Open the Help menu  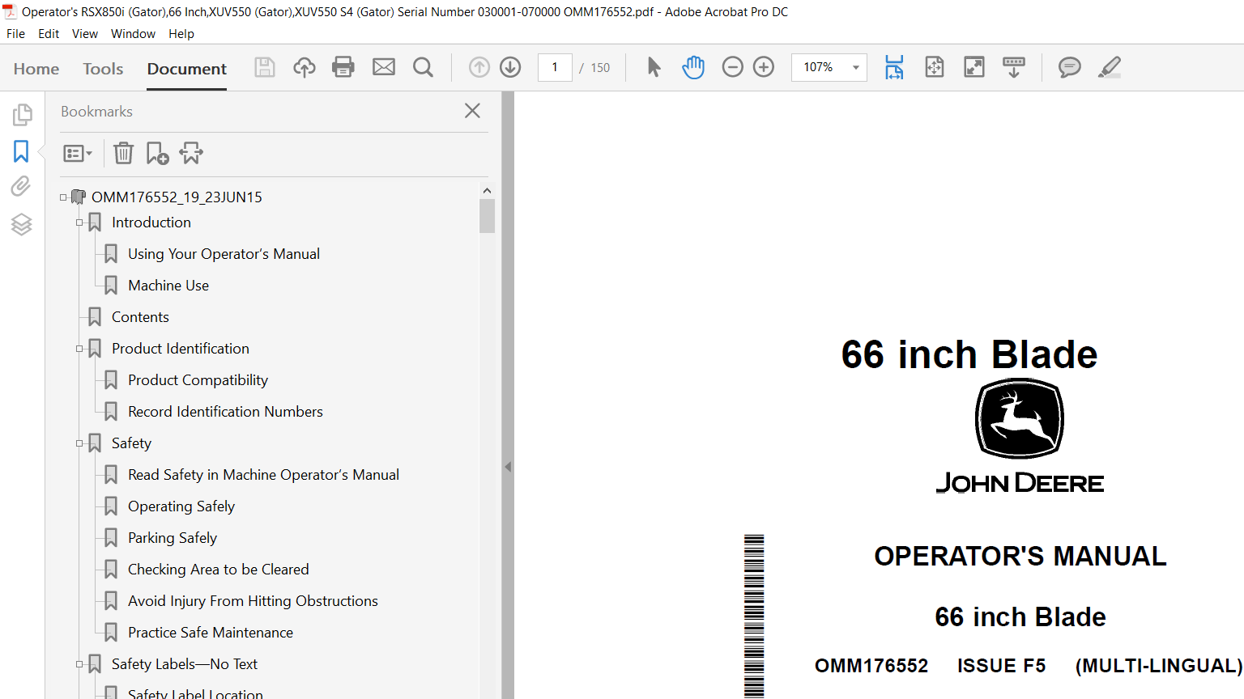pyautogui.click(x=181, y=34)
